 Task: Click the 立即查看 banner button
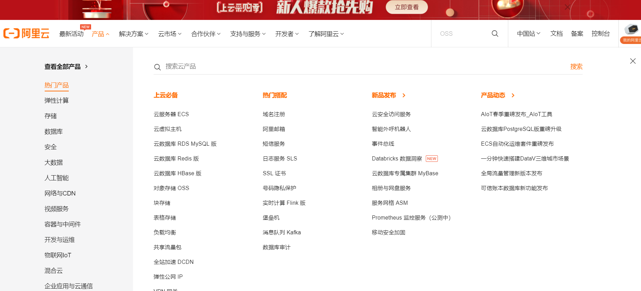pos(407,7)
